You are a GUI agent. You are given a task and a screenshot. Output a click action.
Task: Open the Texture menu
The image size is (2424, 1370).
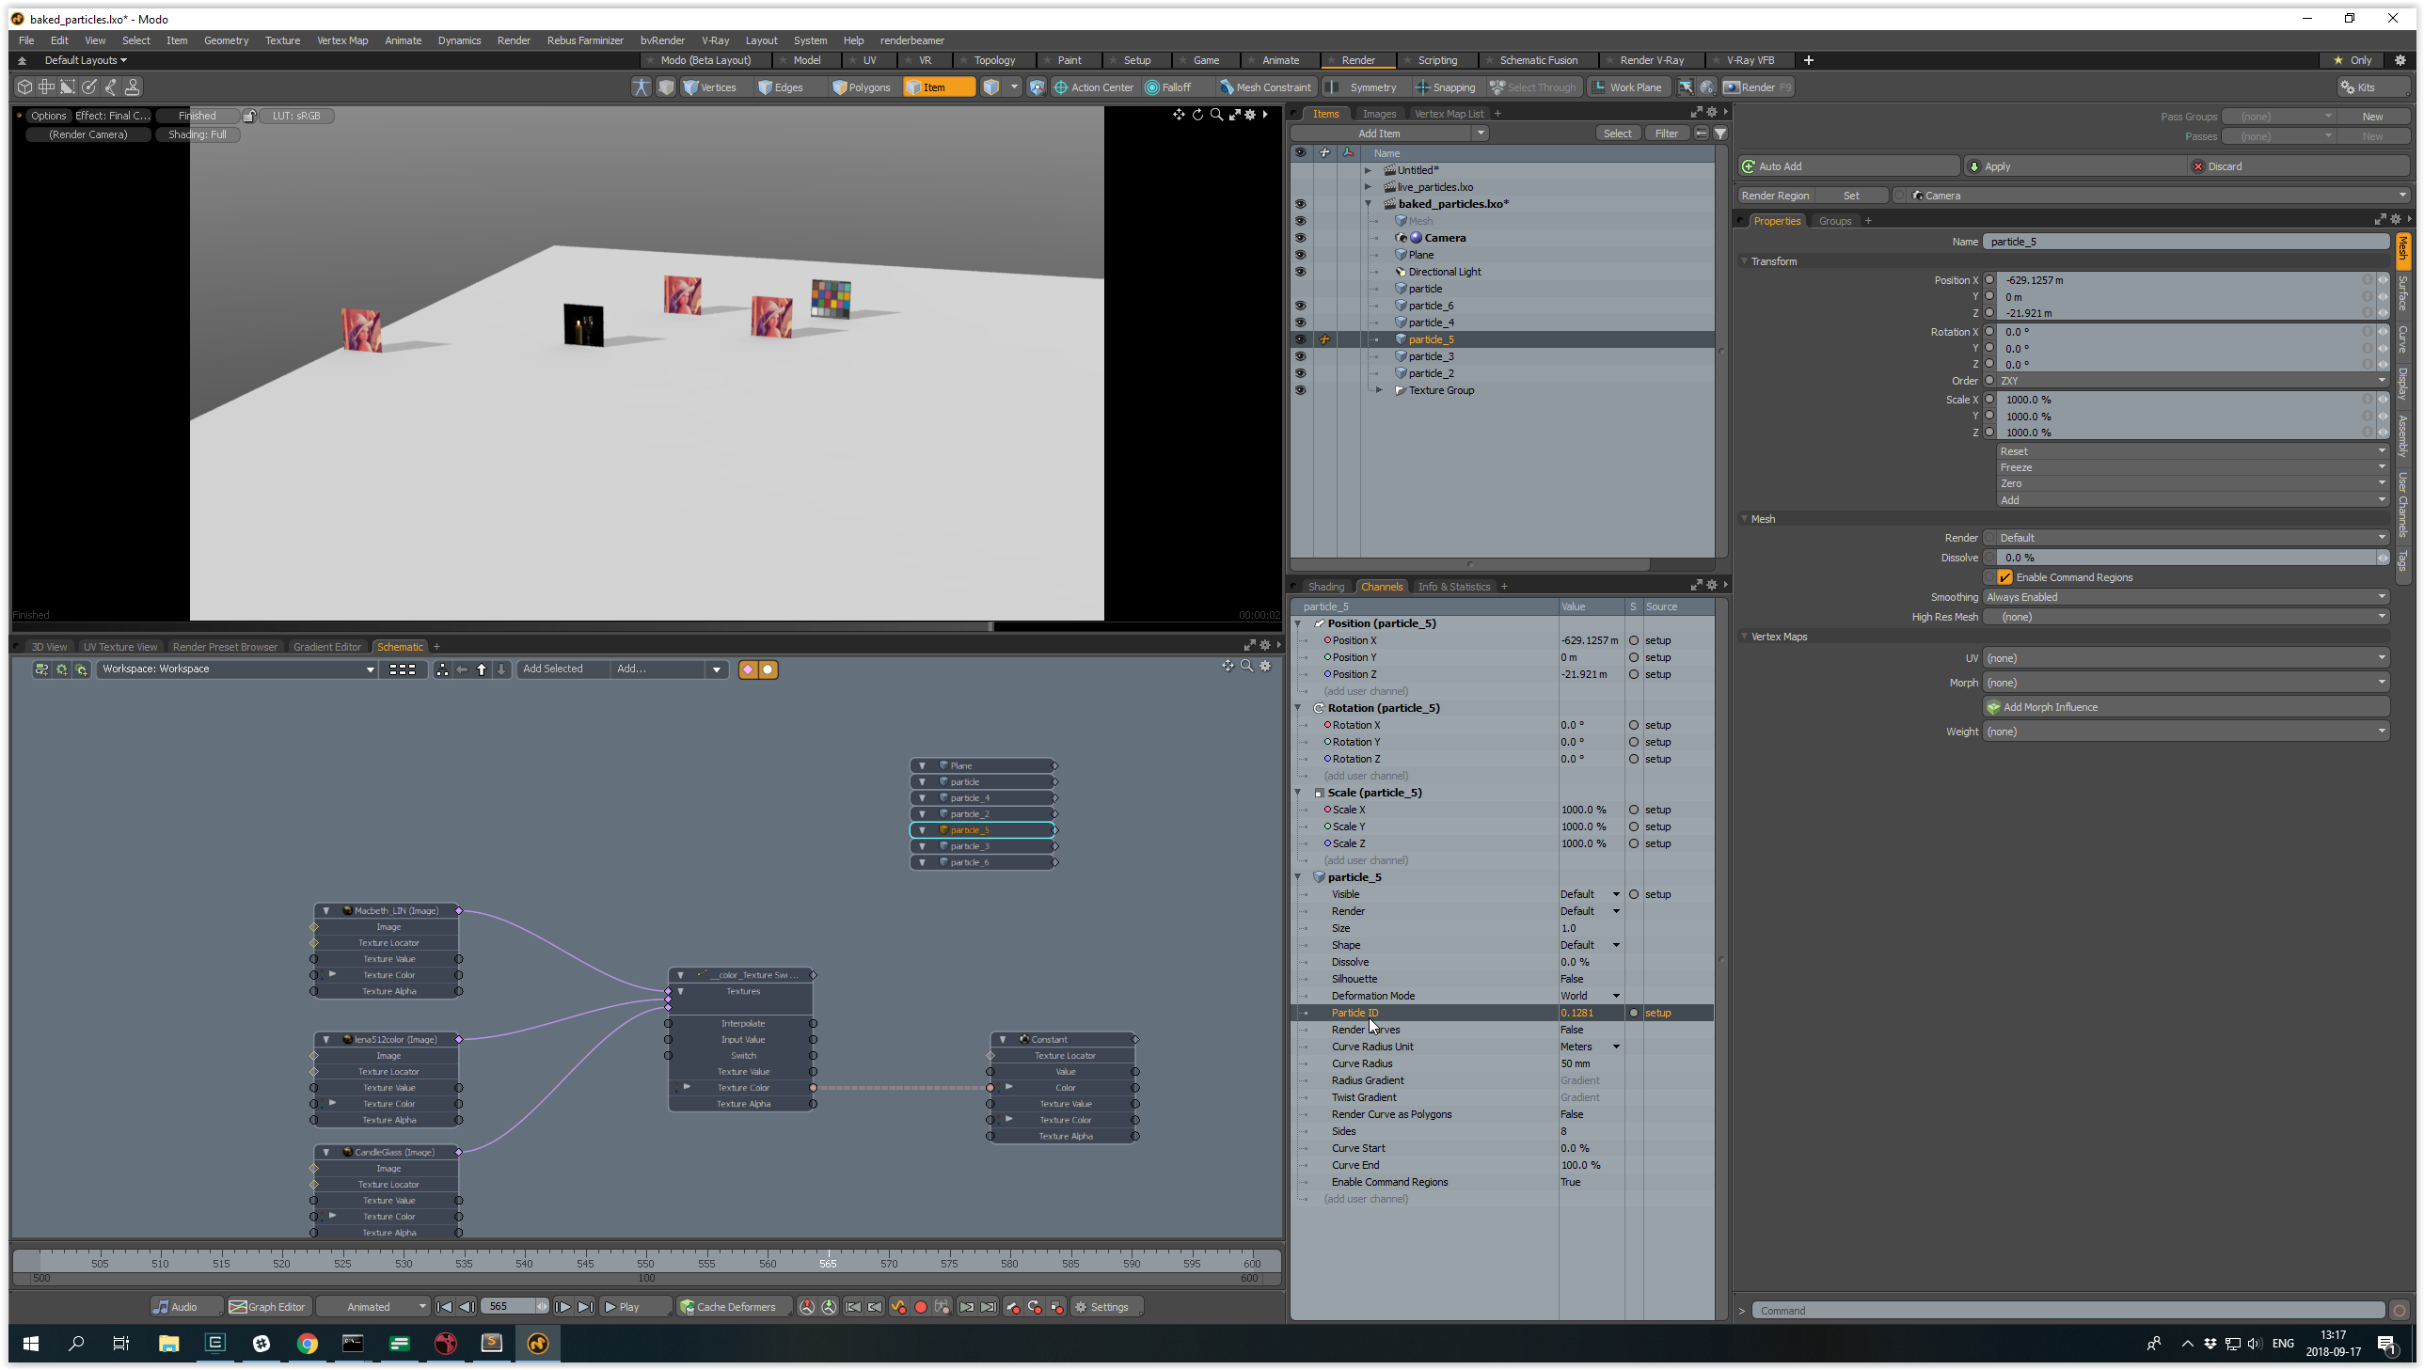coord(282,40)
